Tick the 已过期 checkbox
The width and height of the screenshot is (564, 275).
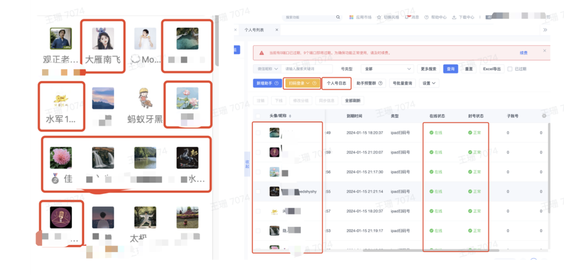click(x=510, y=69)
